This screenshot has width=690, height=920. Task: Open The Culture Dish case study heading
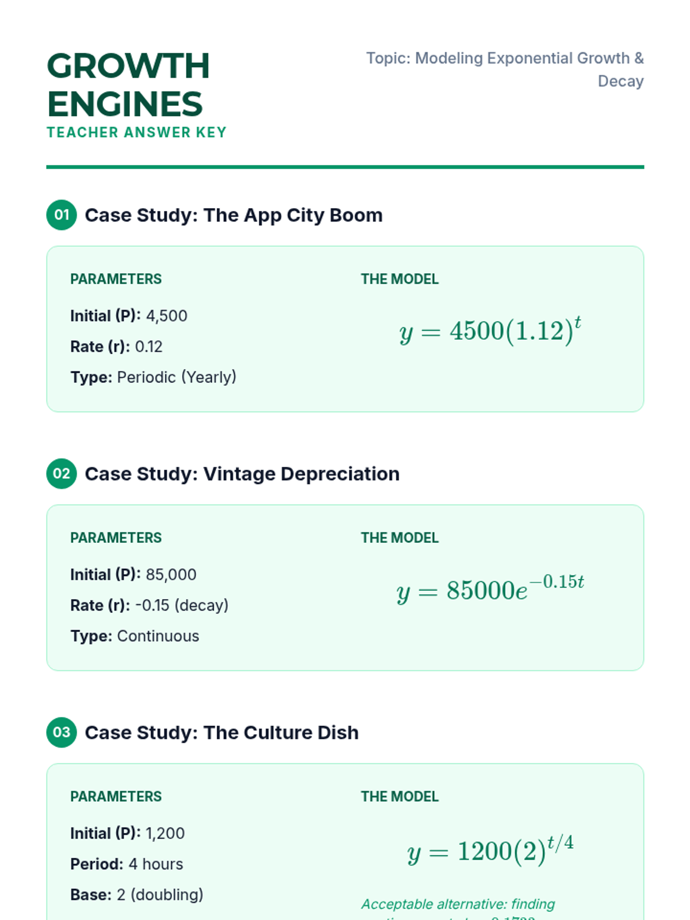(x=221, y=733)
